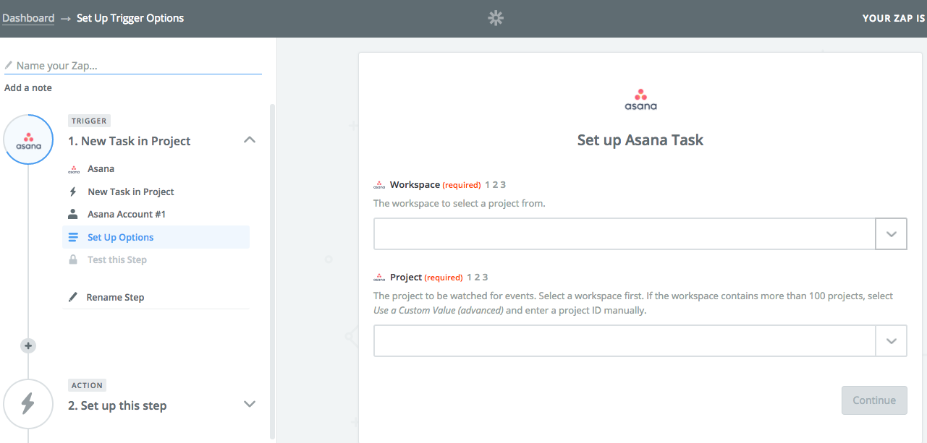The height and width of the screenshot is (443, 927).
Task: Click the 'Set up Asana Task' title
Action: point(640,140)
